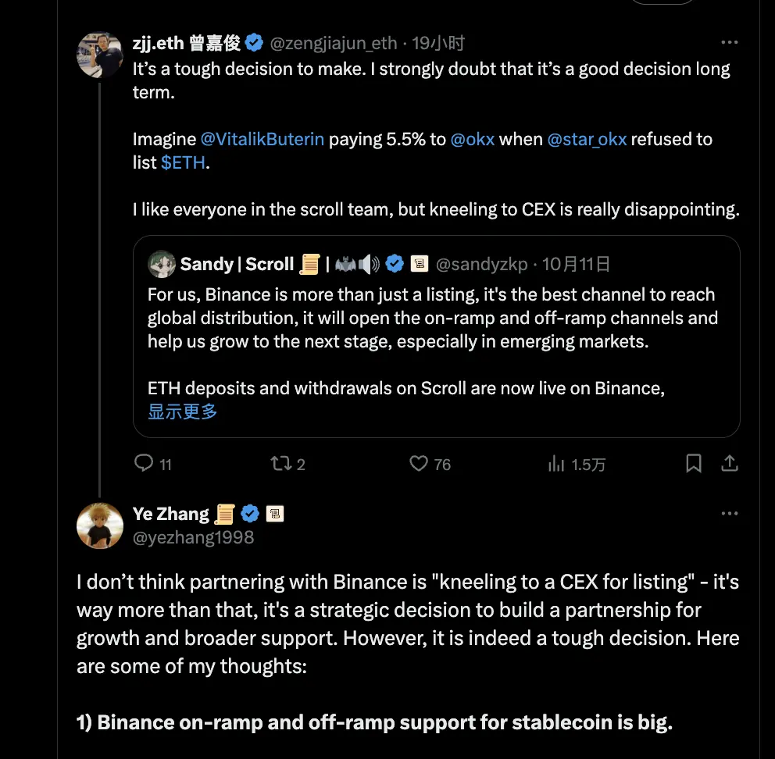Open Sandy's tweet via the 10月11日 timestamp
Image resolution: width=775 pixels, height=759 pixels.
[577, 264]
